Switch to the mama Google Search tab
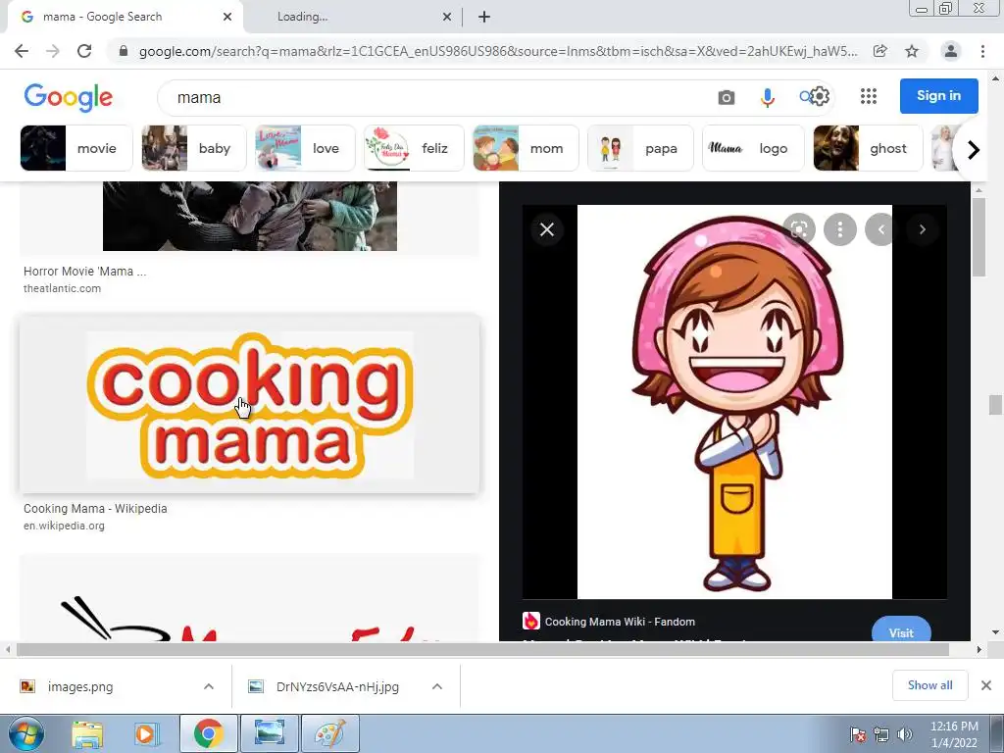Viewport: 1004px width, 753px height. (x=124, y=17)
